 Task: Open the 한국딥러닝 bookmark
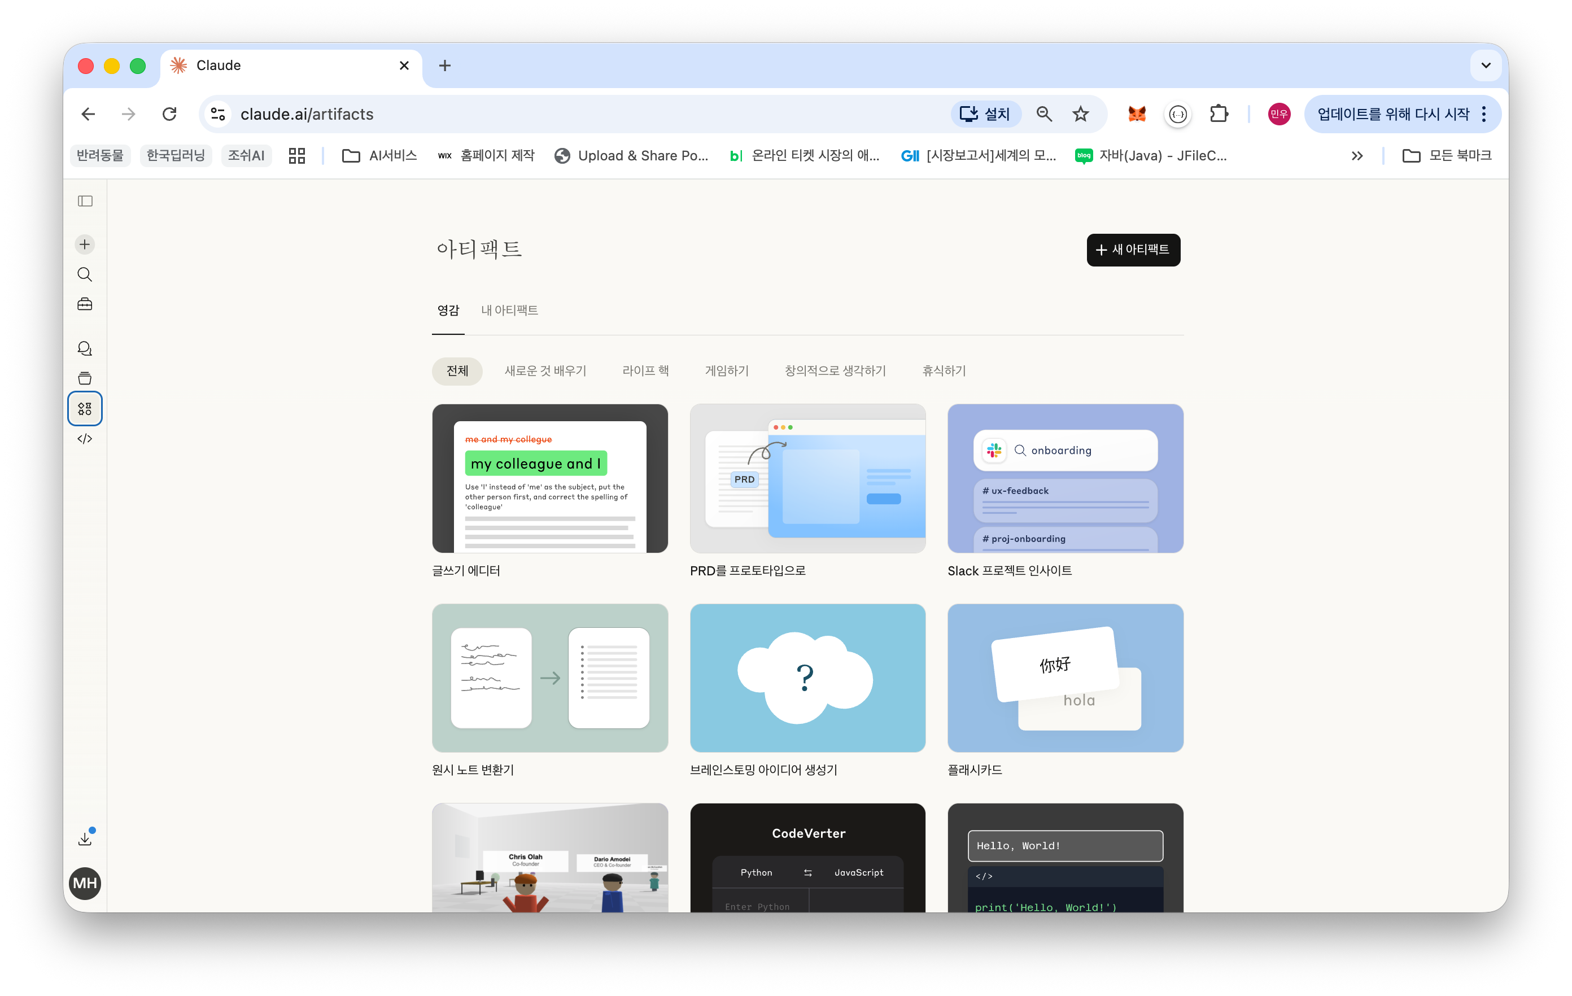pos(176,155)
